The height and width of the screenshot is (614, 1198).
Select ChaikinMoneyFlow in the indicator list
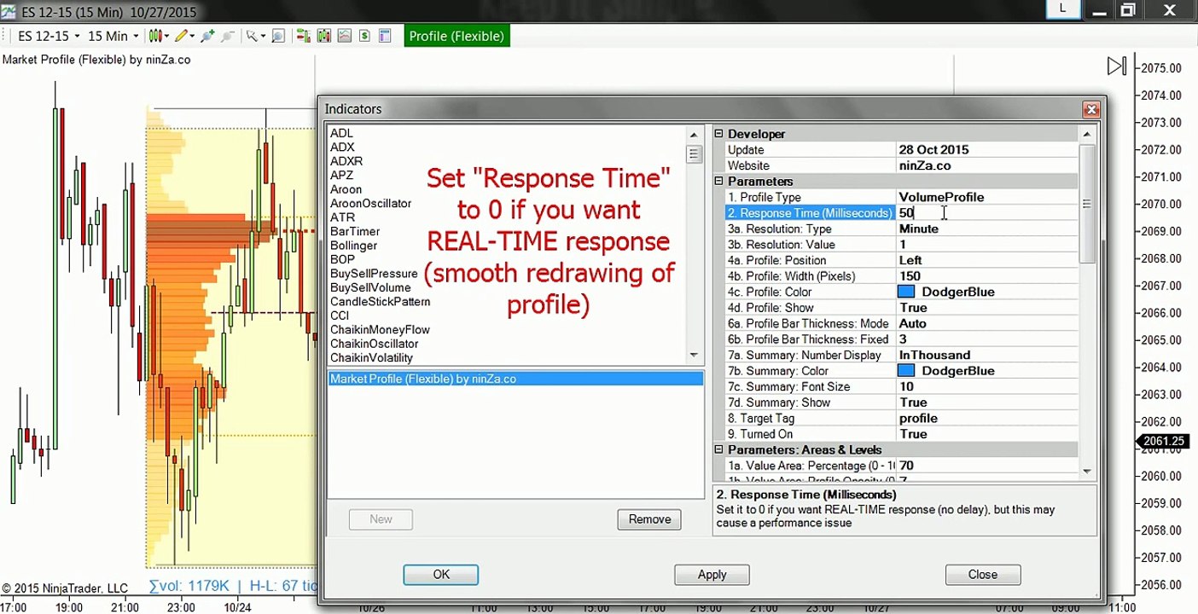pos(380,330)
